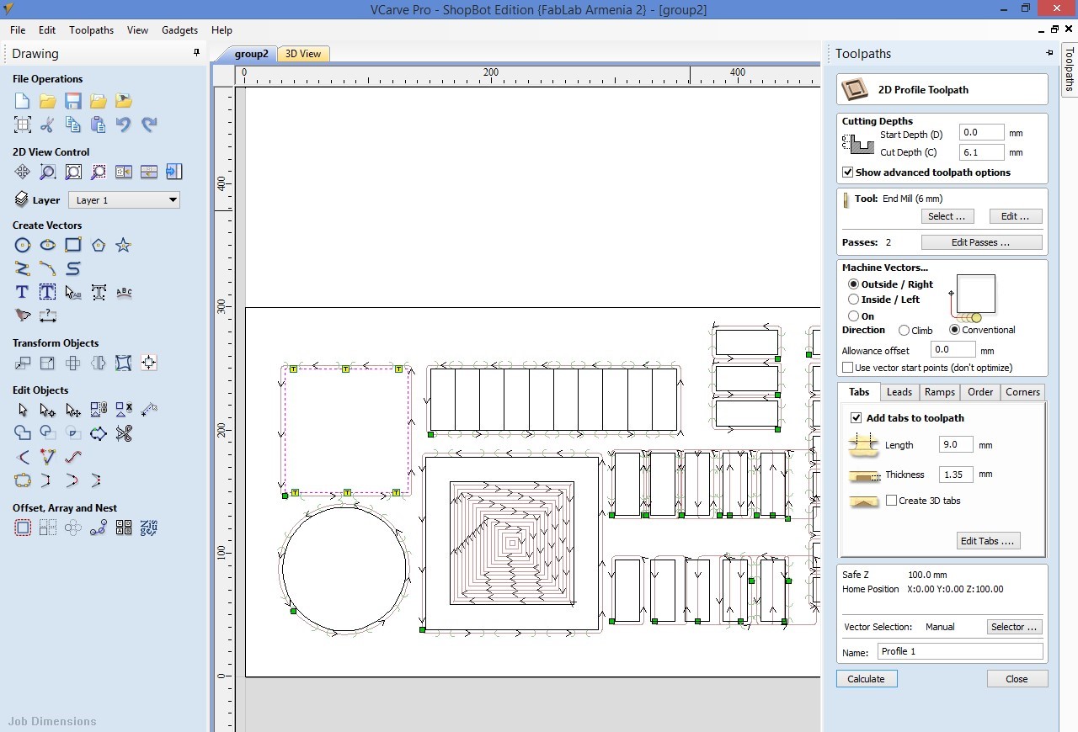Uncheck Add tabs to toolpath

tap(857, 418)
